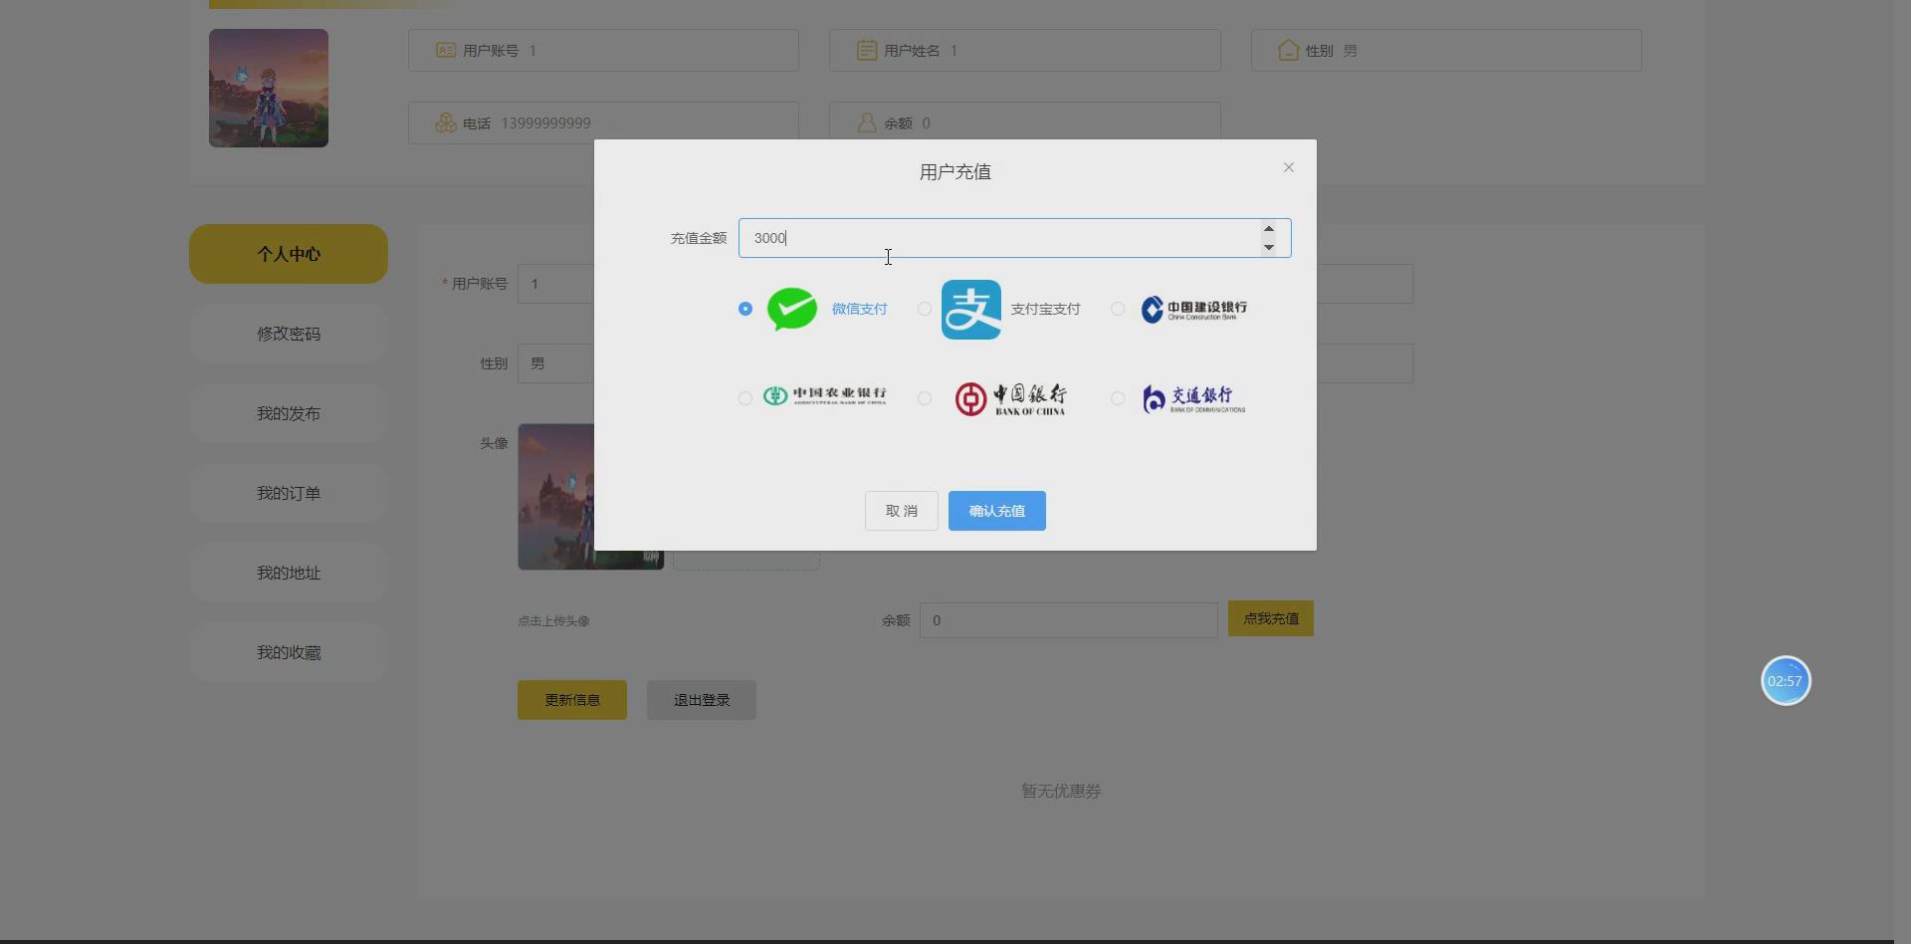Viewport: 1911px width, 944px height.
Task: Select the Alipay radio button
Action: click(x=925, y=309)
